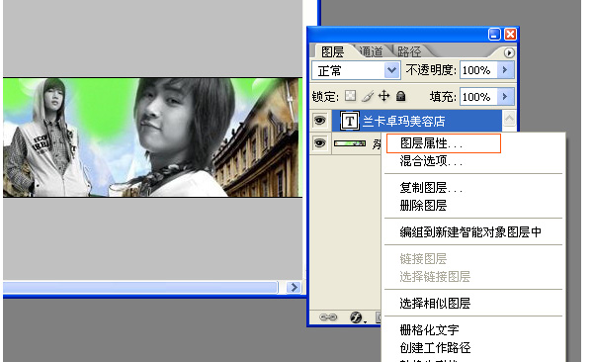Choose 混合选项 from context menu
This screenshot has width=593, height=362.
point(431,161)
